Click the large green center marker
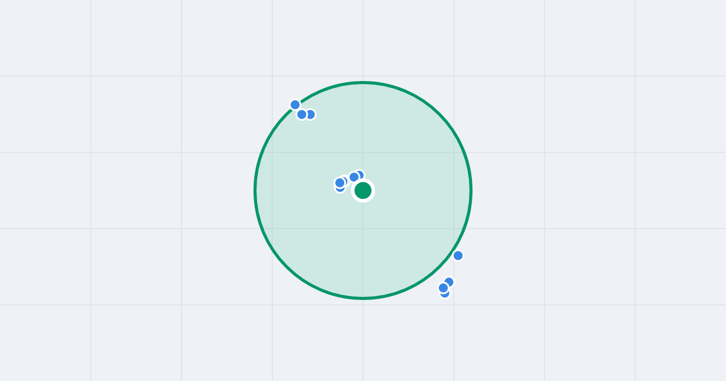The height and width of the screenshot is (381, 726). [363, 190]
